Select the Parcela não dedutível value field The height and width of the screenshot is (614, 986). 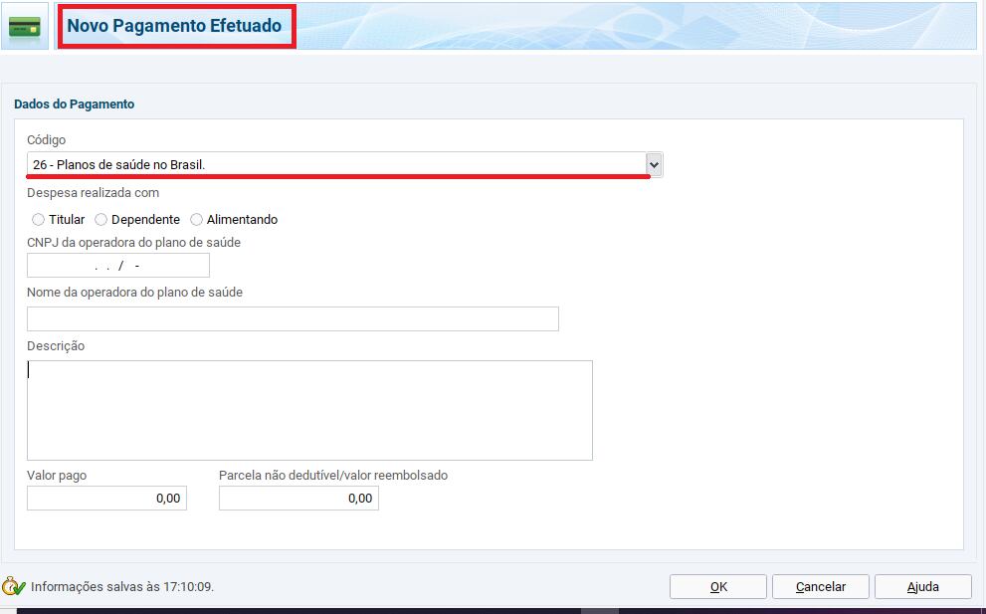click(298, 499)
